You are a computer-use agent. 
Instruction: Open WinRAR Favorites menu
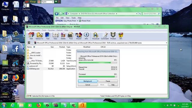coord(51,30)
